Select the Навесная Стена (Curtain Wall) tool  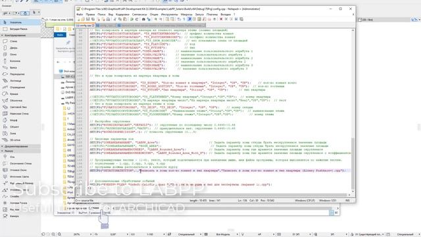click(20, 114)
